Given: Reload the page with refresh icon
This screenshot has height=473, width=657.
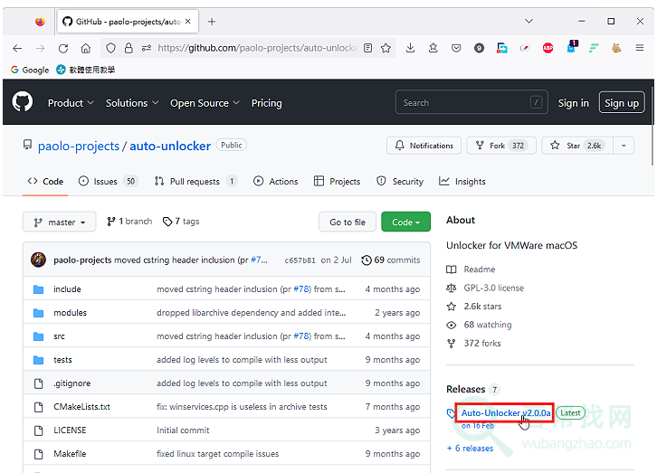Looking at the screenshot, I should (x=63, y=49).
